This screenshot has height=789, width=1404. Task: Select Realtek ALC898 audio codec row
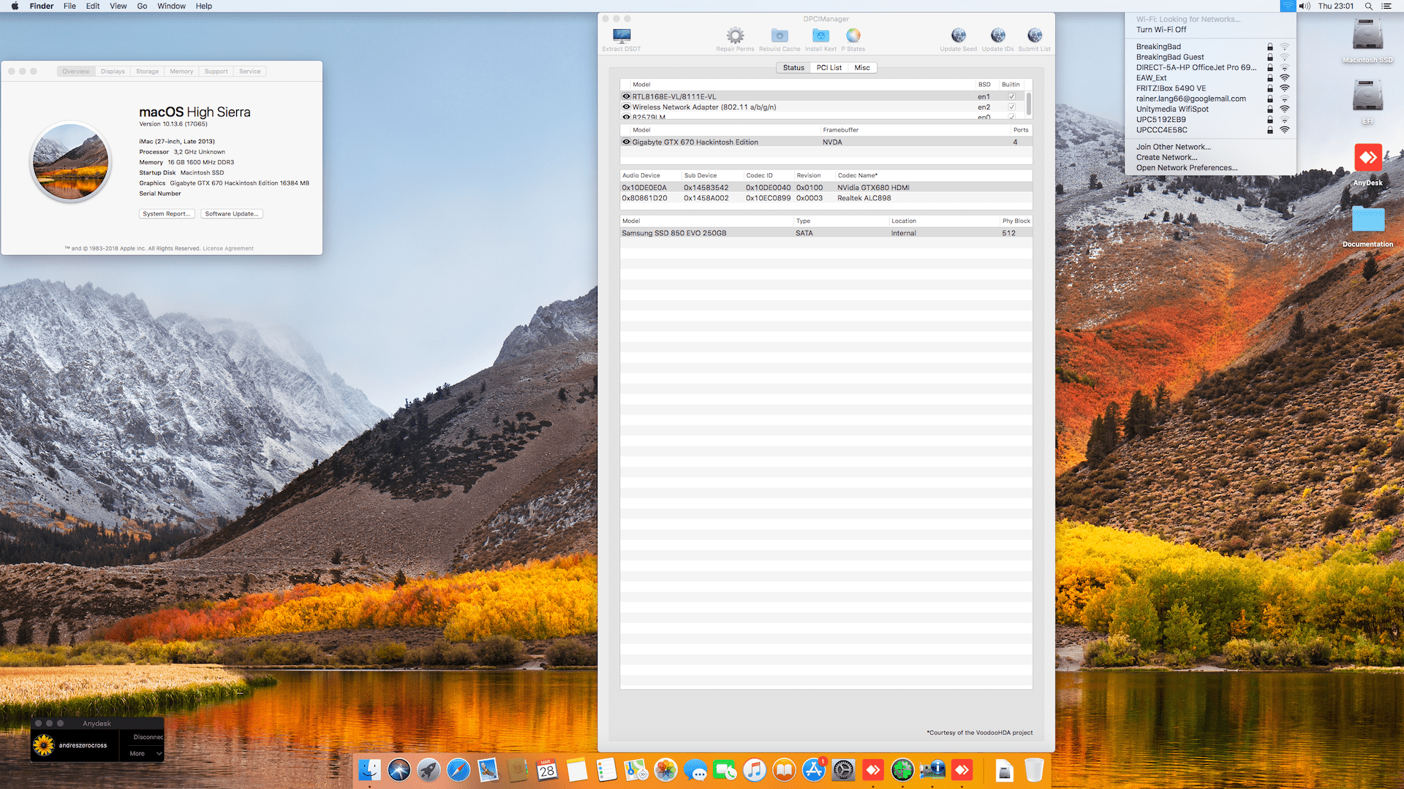(826, 198)
